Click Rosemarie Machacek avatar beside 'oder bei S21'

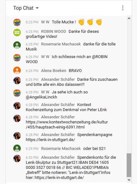(17, 148)
